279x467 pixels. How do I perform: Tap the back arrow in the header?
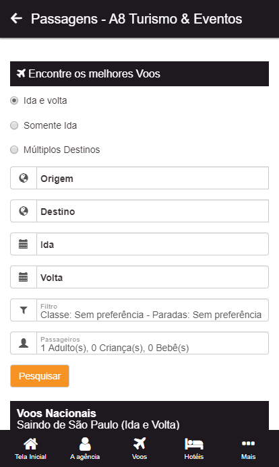[x=16, y=18]
